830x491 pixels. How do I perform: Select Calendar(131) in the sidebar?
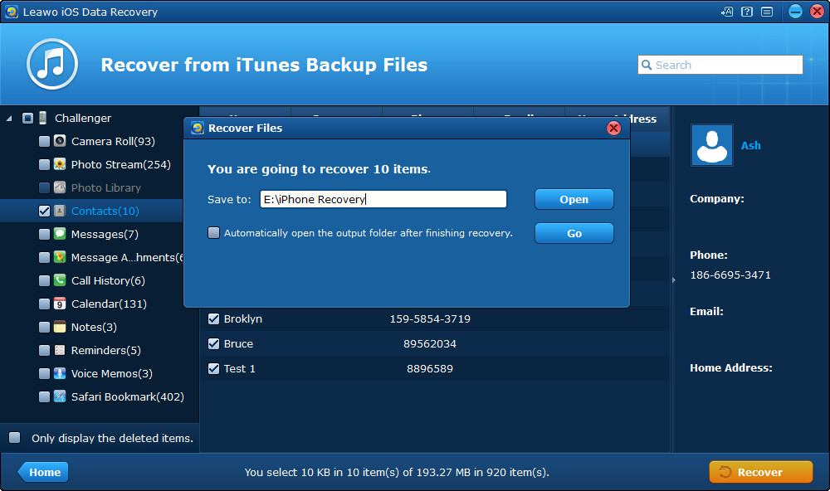(109, 304)
